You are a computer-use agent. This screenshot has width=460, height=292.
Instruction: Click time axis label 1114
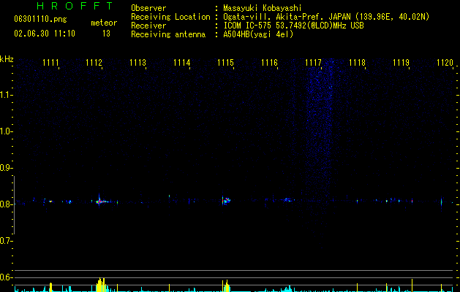[181, 63]
